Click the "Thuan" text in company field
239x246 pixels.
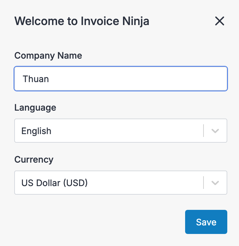coord(36,79)
